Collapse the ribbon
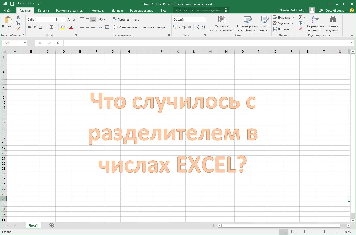The height and width of the screenshot is (235, 356). [352, 35]
